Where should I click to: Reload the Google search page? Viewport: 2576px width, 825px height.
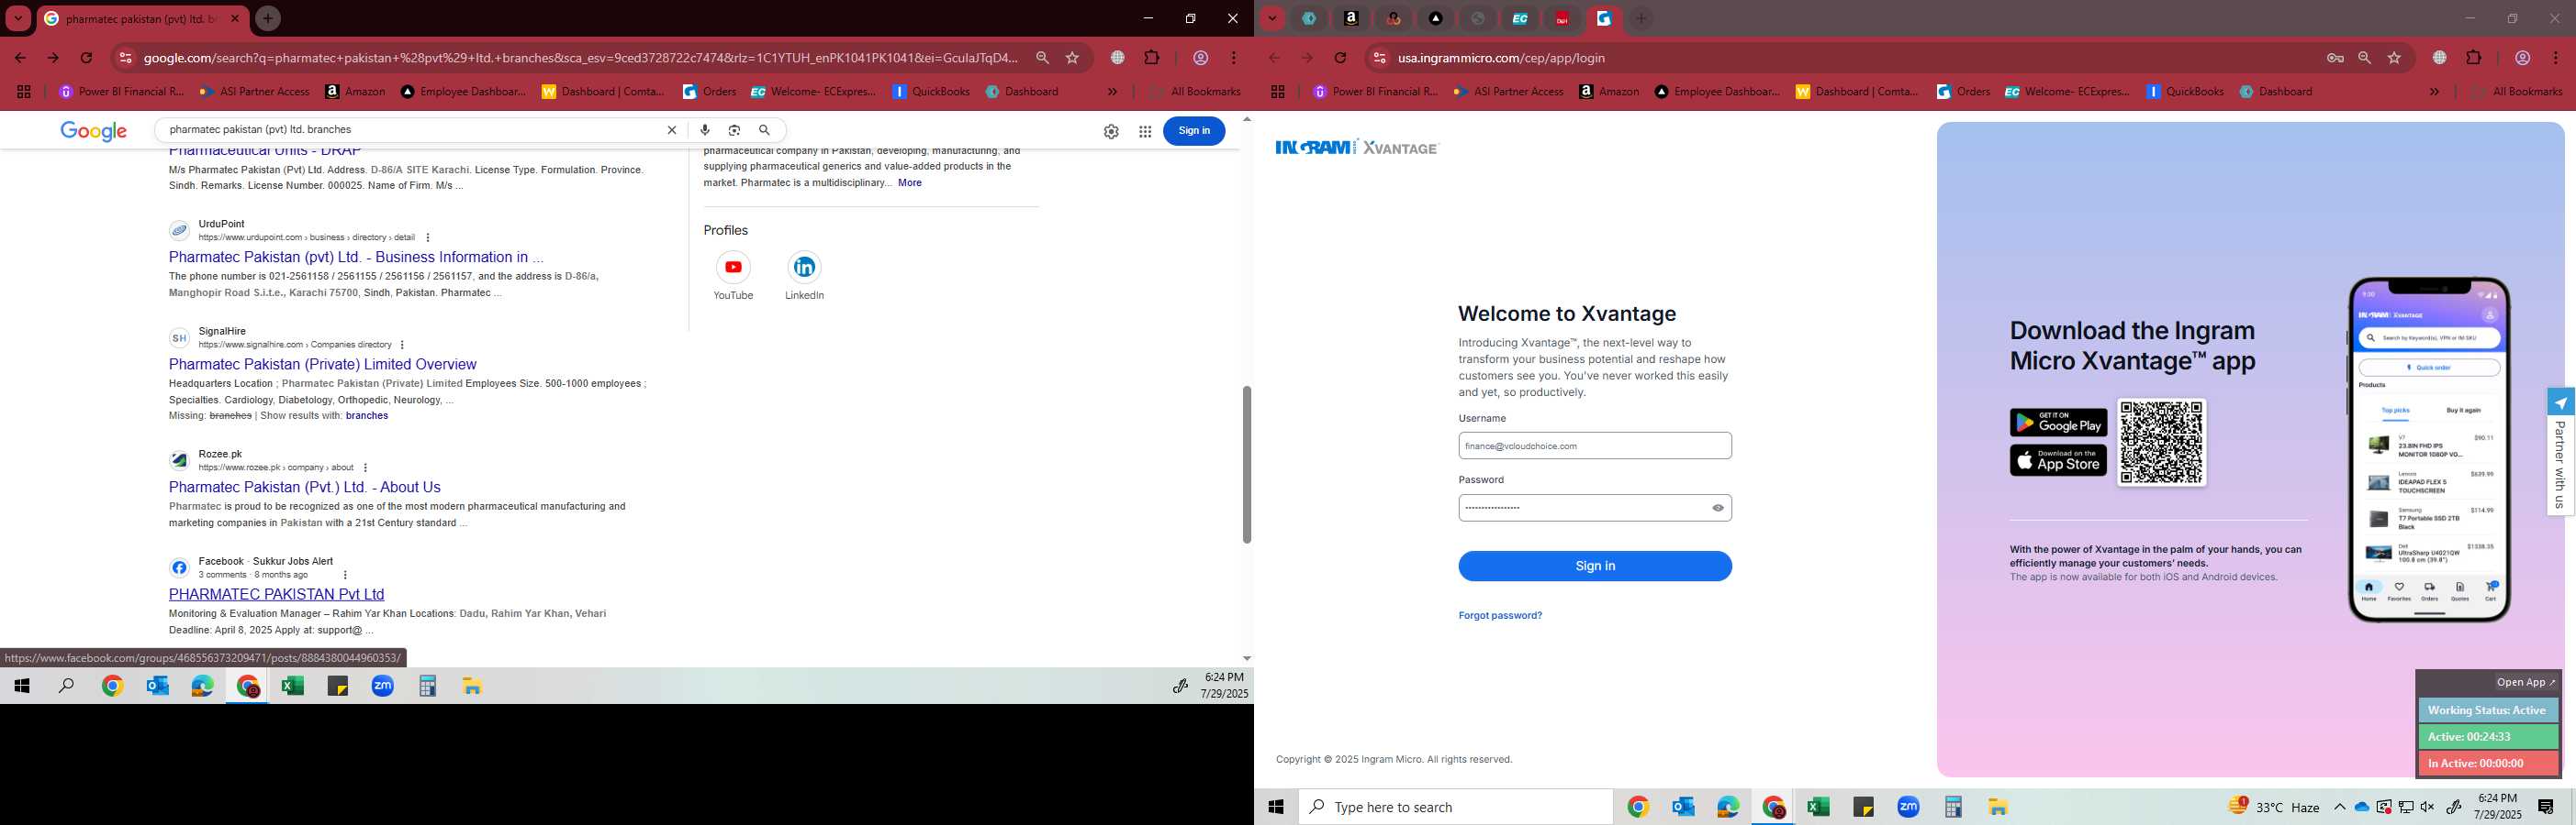pos(86,58)
